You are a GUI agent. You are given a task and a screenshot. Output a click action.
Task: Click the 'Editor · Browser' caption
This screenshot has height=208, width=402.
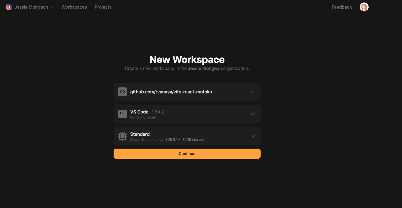pos(143,117)
